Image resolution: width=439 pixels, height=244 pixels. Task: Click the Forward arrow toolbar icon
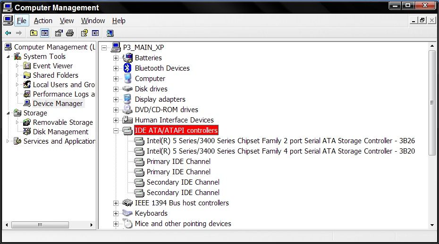19,33
